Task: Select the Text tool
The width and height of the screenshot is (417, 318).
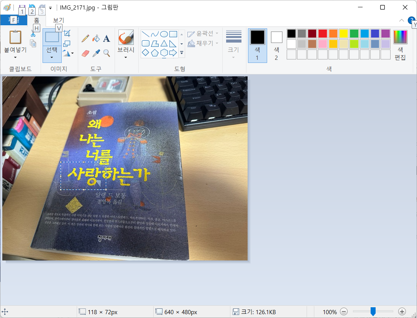Action: click(x=107, y=39)
